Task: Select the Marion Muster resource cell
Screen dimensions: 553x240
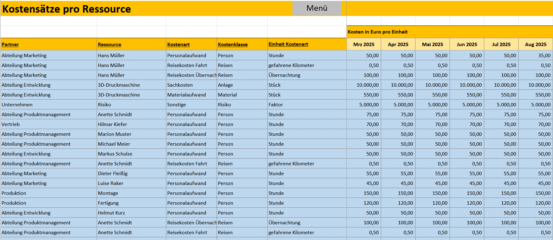Action: click(131, 134)
